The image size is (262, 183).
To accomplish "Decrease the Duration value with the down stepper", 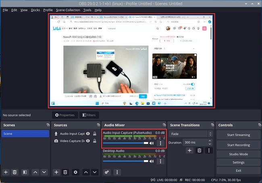I will (x=210, y=144).
